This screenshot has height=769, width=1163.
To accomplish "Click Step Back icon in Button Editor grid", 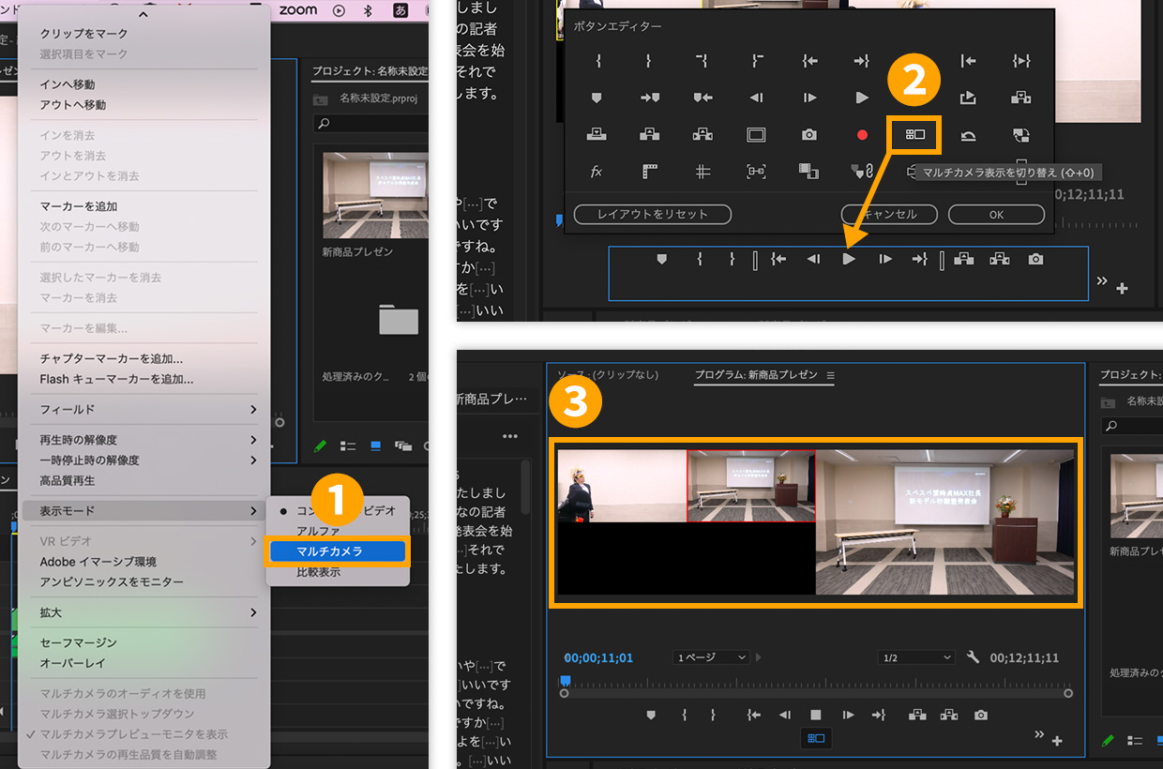I will pos(756,98).
